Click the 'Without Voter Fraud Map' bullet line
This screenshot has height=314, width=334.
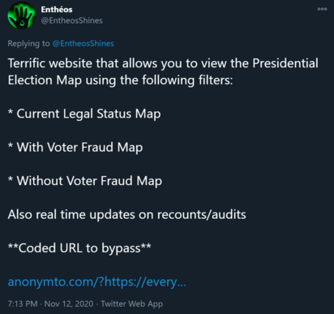tap(85, 181)
